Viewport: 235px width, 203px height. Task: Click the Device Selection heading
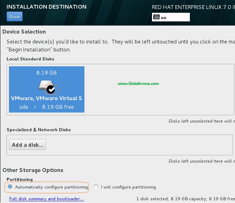[24, 32]
